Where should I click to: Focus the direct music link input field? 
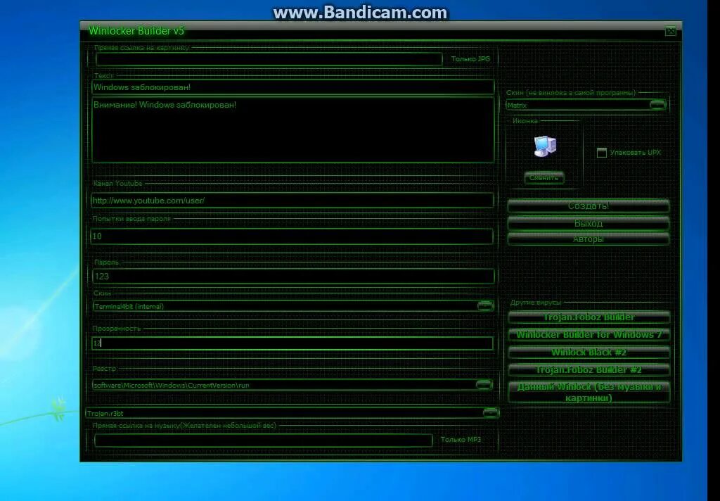264,440
